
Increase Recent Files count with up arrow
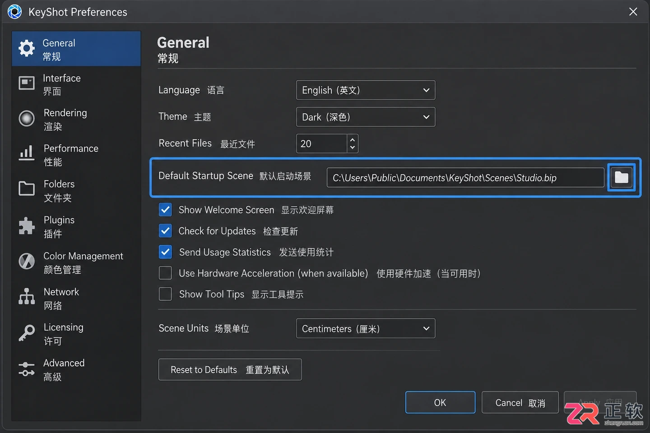point(353,140)
